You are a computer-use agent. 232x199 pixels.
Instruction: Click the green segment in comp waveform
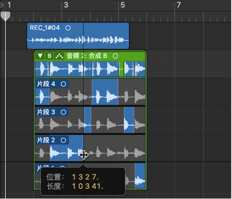[121, 69]
